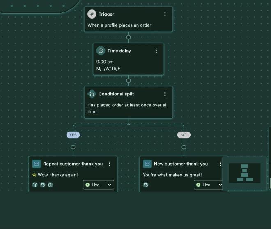Click the Time delay clock icon

point(101,51)
